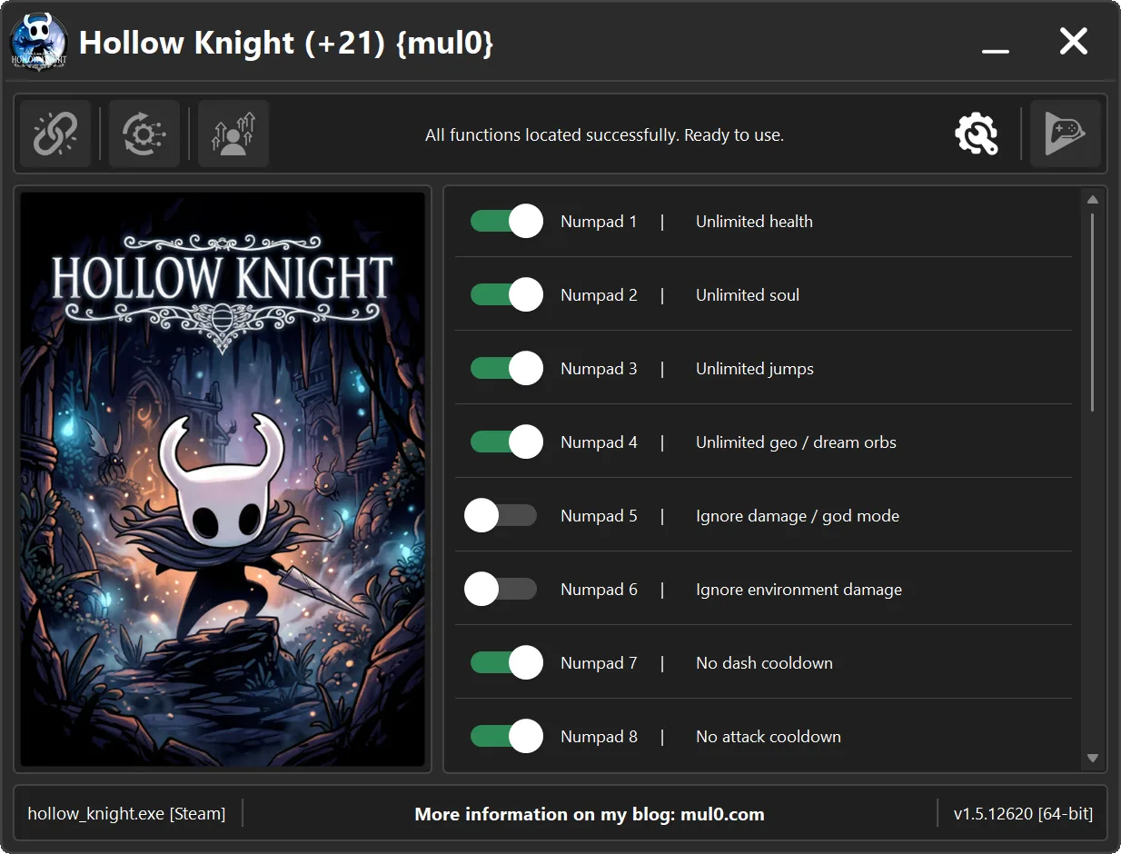Click the hollow_knight.exe [Steam] process label
The width and height of the screenshot is (1121, 854).
click(x=126, y=813)
